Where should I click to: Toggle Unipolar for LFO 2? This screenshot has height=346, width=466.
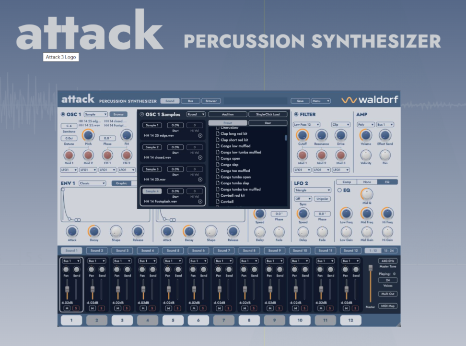point(322,199)
